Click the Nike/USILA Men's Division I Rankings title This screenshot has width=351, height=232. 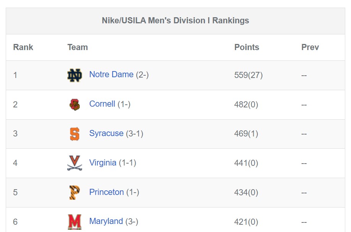click(x=176, y=21)
